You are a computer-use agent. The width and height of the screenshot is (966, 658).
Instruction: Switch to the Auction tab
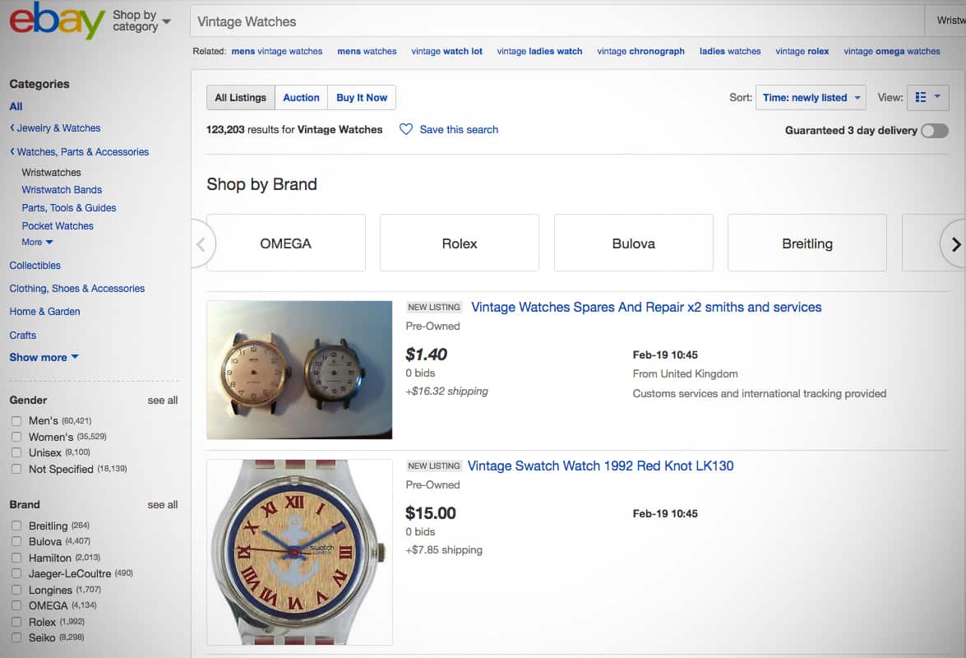(x=301, y=96)
